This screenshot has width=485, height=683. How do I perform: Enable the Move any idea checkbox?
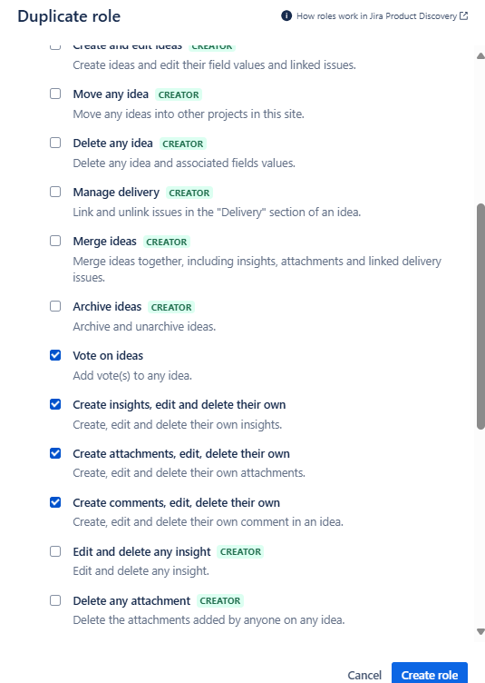(x=55, y=94)
